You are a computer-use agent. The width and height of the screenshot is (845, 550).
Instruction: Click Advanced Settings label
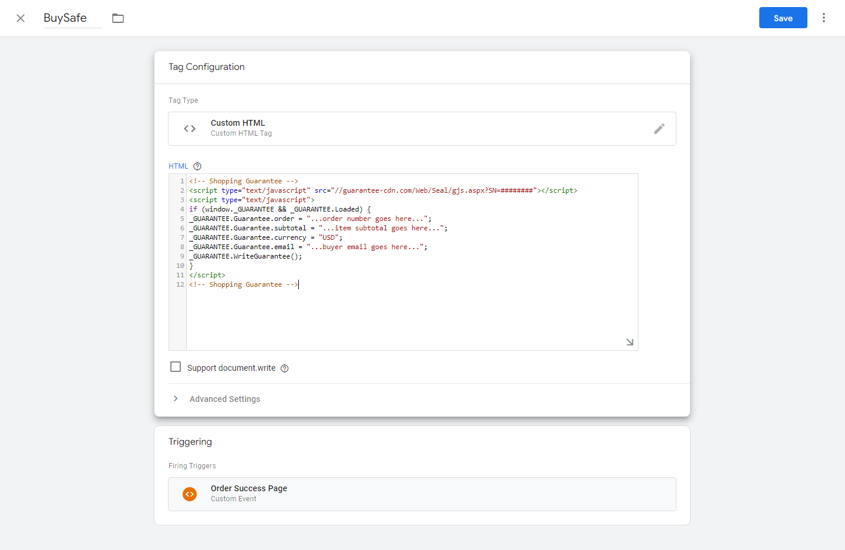(225, 399)
